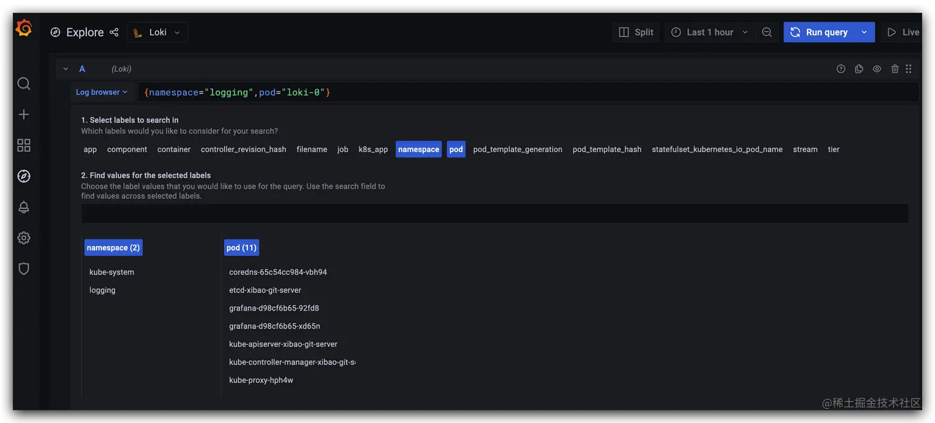This screenshot has height=423, width=935.
Task: Select pod coredns-65c54cc984-vbh94
Action: (x=278, y=272)
